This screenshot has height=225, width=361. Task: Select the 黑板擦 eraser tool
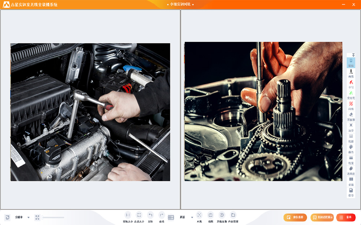pyautogui.click(x=351, y=115)
